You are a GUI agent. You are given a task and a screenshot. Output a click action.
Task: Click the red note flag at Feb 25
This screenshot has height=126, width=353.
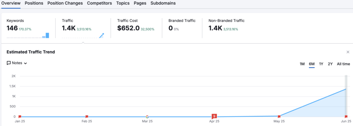coord(87,116)
